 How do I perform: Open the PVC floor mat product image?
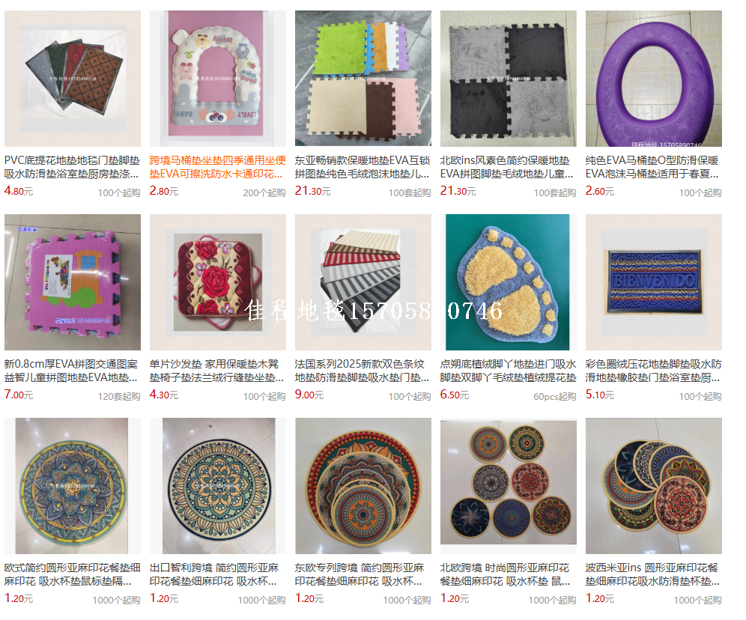(x=73, y=79)
